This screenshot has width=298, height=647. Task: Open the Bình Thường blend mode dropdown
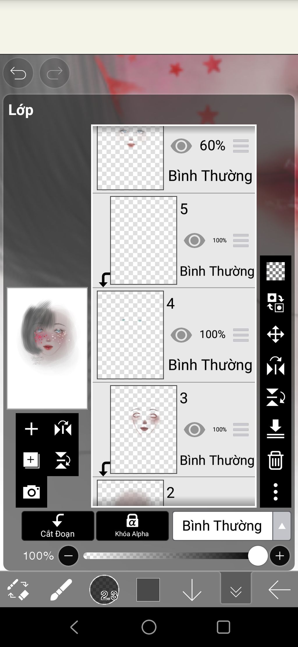(x=223, y=526)
